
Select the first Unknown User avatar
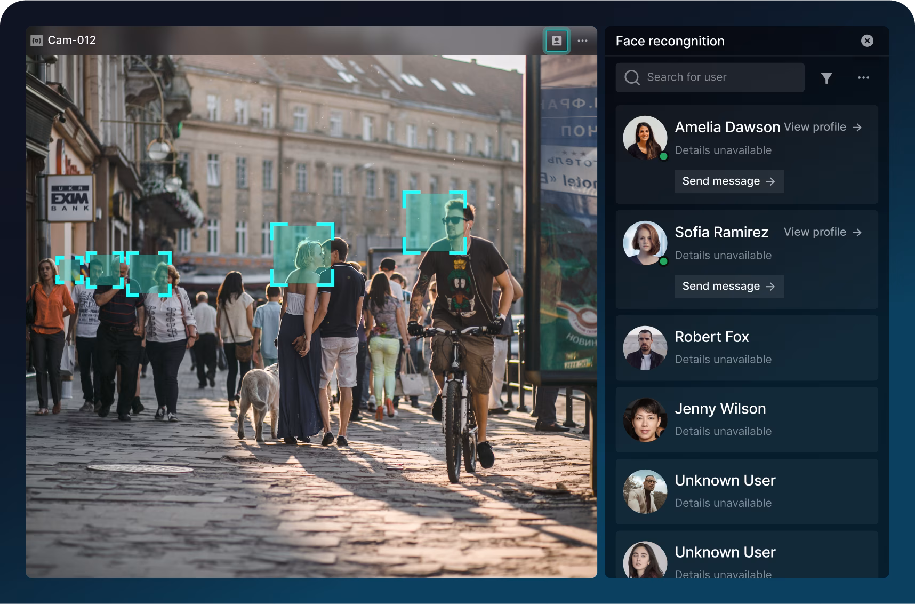tap(645, 491)
